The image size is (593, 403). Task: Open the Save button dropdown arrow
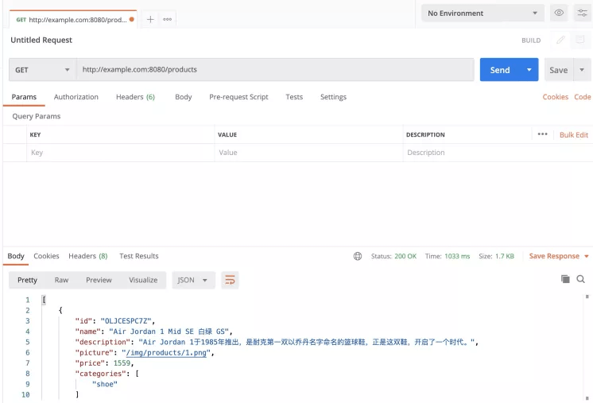(583, 70)
